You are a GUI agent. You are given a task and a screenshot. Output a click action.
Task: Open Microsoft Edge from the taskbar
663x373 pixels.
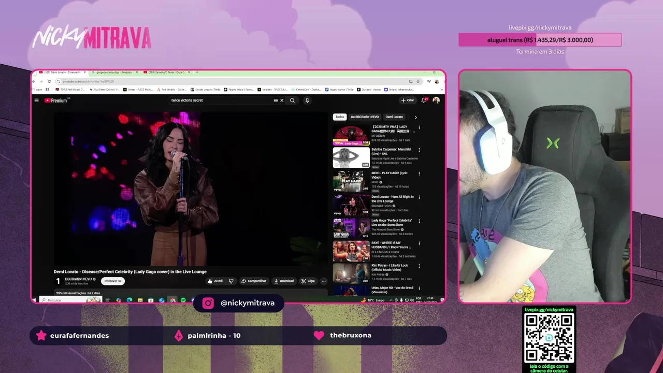coord(129,300)
